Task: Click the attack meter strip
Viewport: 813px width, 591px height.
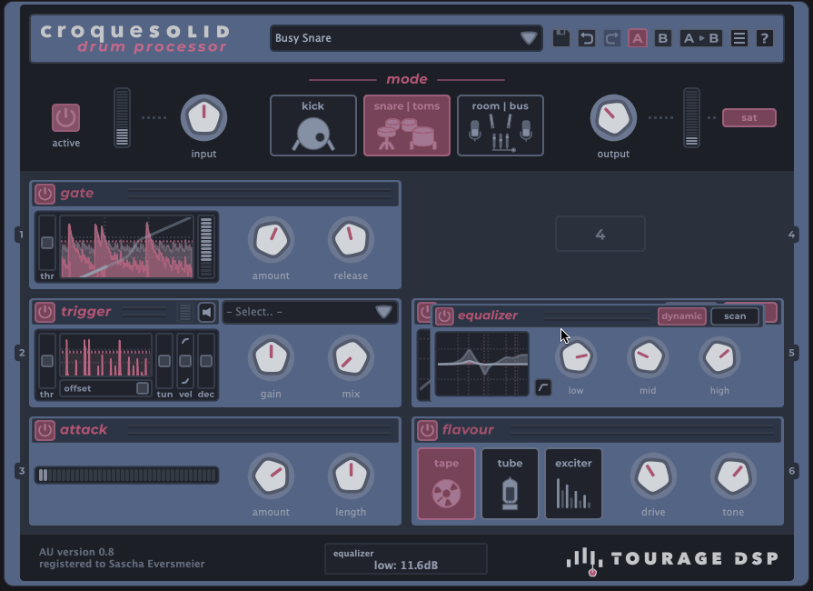Action: coord(126,476)
